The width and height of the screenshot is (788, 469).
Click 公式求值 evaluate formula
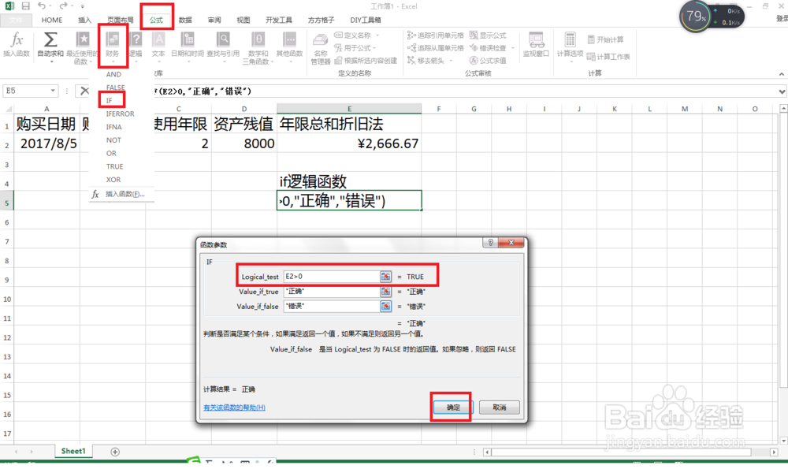pos(488,61)
